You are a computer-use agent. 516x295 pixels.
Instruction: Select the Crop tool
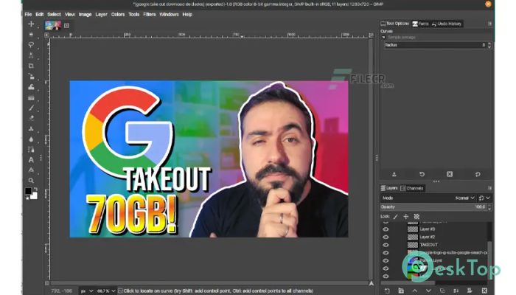click(x=31, y=66)
